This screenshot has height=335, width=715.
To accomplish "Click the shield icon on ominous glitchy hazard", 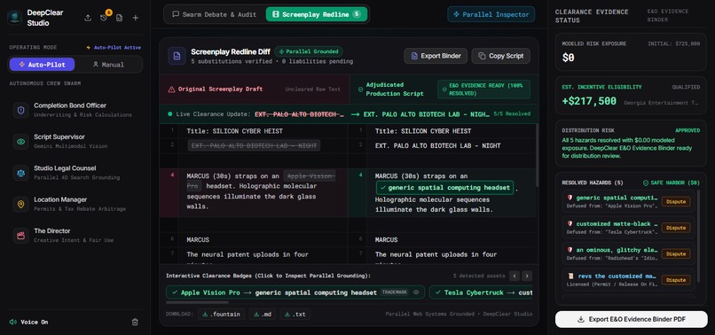I will (x=570, y=250).
